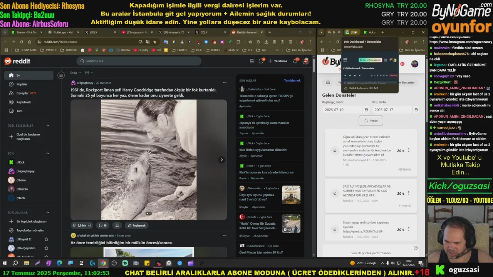Screen dimensions: 493x277
Task: Select Ev in Reddit sidebar
Action: tap(29, 75)
